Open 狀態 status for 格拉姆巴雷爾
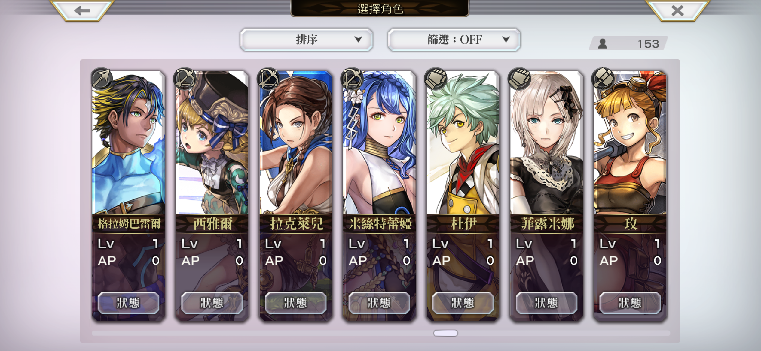Screen dimensions: 761x351 coord(128,303)
